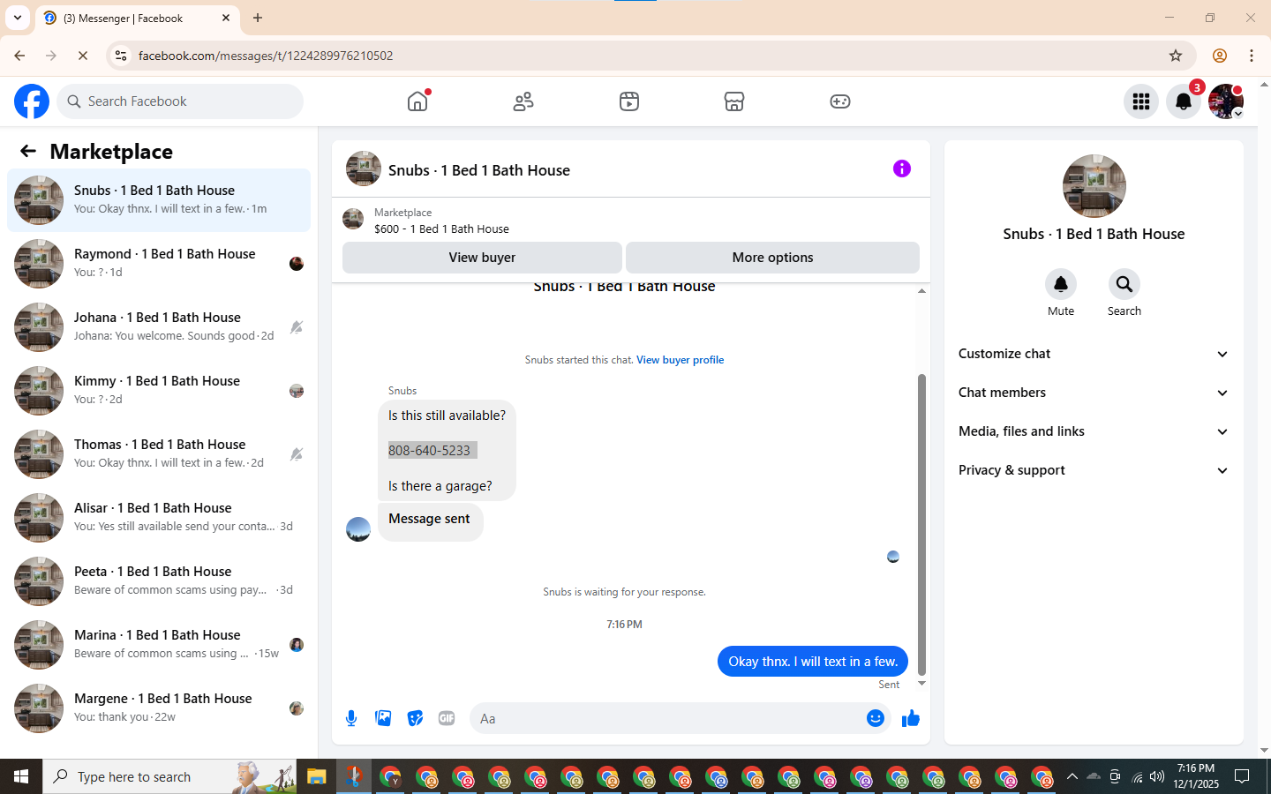Focus the Aa message input field
The height and width of the screenshot is (794, 1271).
(666, 718)
